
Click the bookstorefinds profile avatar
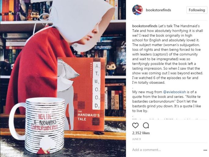[x=137, y=10]
